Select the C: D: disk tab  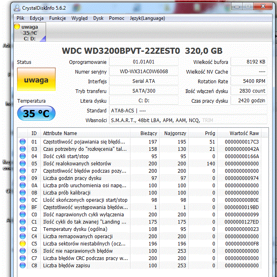(x=30, y=32)
